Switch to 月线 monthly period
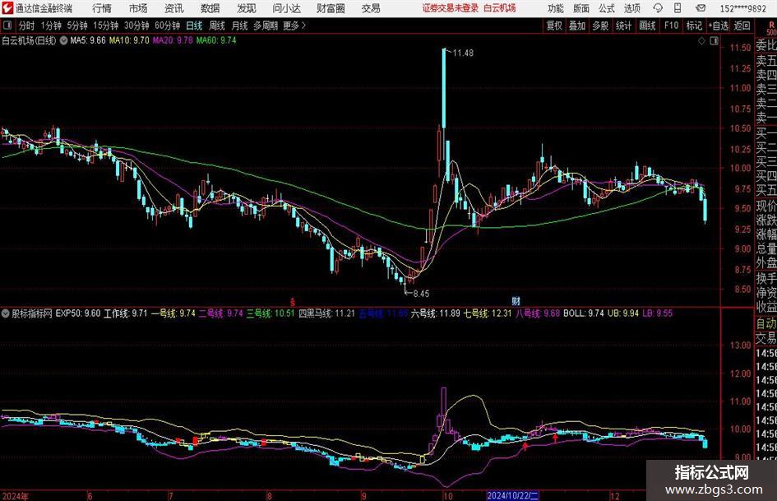Viewport: 777px width, 501px height. pyautogui.click(x=239, y=26)
